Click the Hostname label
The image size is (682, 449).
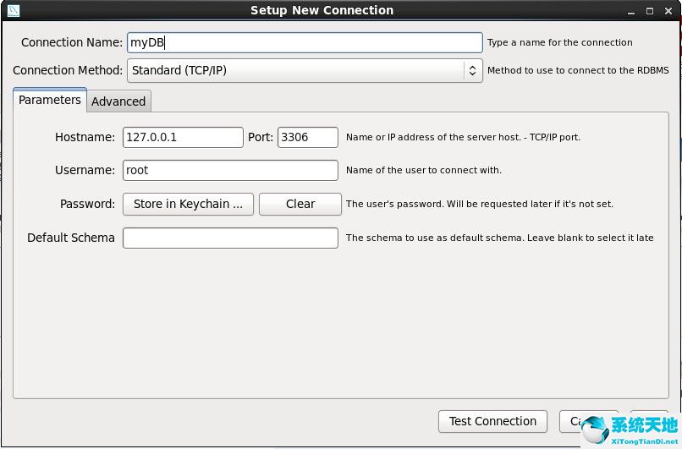tap(85, 137)
